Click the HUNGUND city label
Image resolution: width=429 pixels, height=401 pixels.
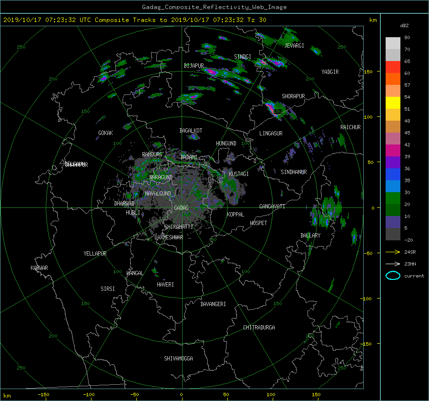(x=226, y=144)
